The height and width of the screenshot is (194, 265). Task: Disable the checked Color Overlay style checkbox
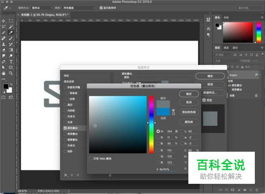point(65,128)
